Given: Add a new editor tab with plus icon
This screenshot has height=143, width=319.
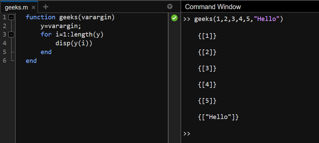Looking at the screenshot, I should pyautogui.click(x=46, y=7).
